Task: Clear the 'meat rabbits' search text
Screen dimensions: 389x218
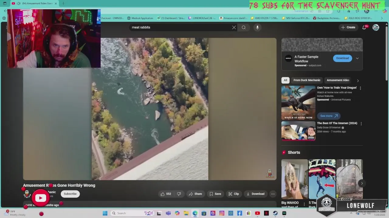Action: coord(234,27)
